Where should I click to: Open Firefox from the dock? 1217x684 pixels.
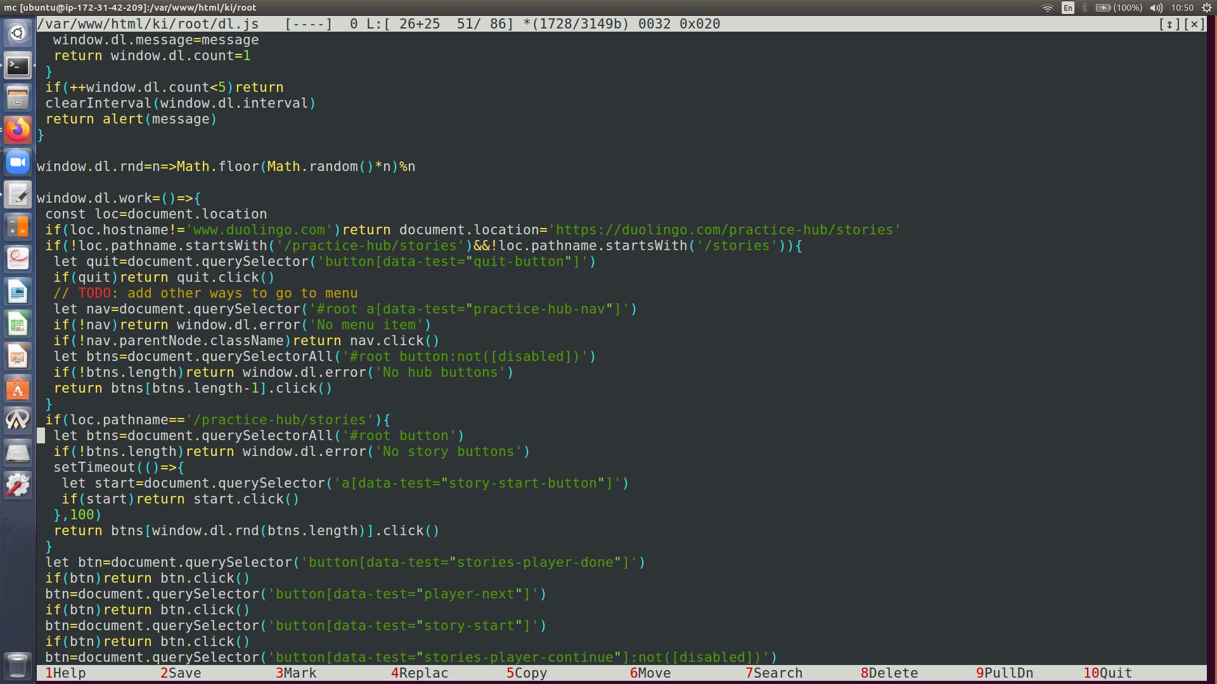[x=18, y=130]
